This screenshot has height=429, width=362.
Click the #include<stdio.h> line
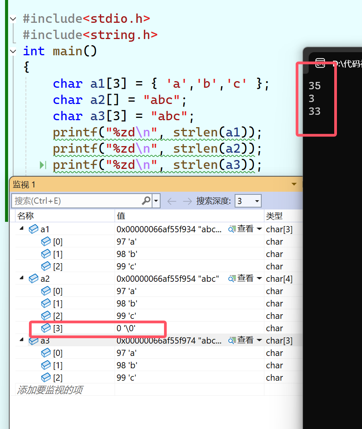click(x=86, y=19)
